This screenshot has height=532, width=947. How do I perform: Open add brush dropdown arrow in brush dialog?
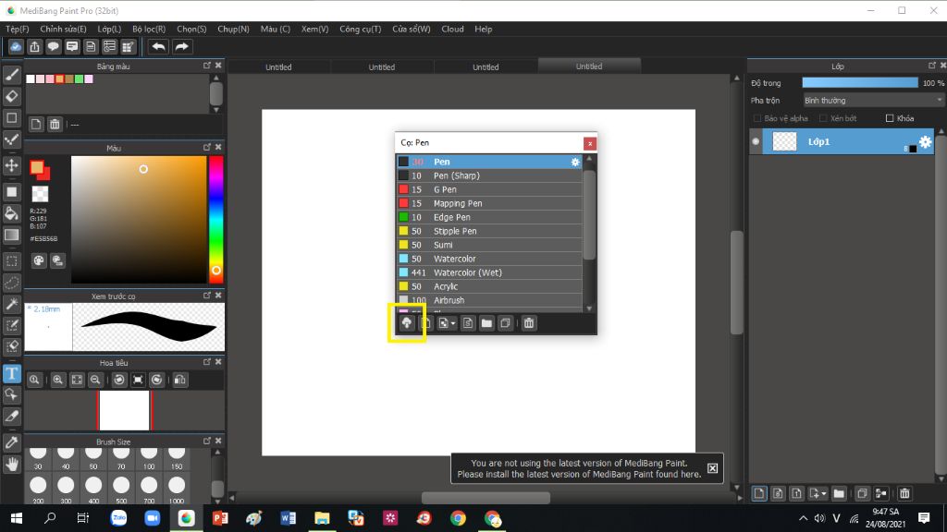[x=453, y=324]
